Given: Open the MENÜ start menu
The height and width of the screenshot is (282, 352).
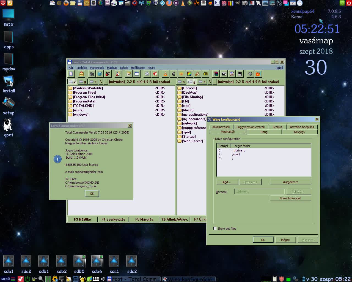Looking at the screenshot, I should tap(8, 279).
